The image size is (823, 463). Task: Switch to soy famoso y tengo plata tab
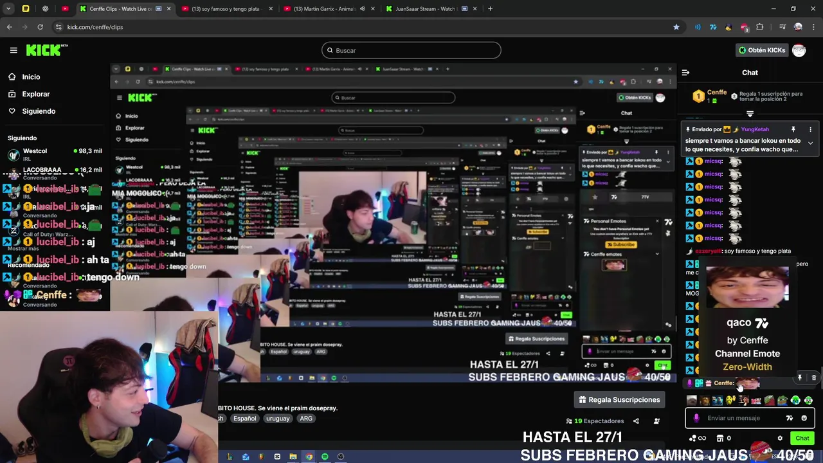coord(226,9)
